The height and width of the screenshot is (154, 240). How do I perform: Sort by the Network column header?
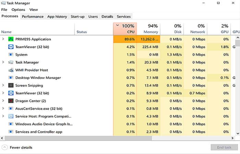195,29
